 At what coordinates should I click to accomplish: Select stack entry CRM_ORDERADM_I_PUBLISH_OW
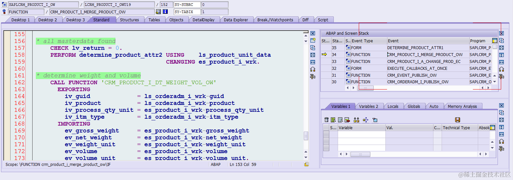tap(428, 82)
